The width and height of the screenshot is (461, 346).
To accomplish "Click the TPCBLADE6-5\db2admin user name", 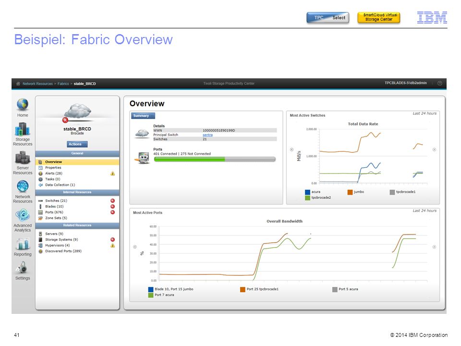I will coord(406,83).
